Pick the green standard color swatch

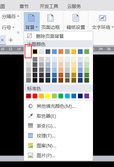tap(61, 96)
